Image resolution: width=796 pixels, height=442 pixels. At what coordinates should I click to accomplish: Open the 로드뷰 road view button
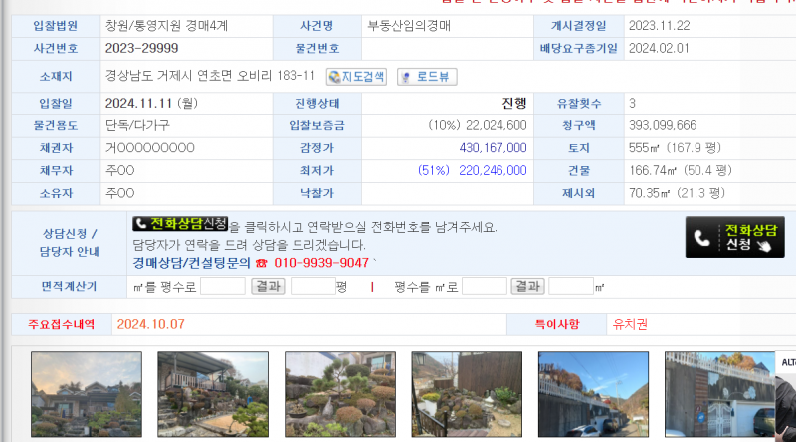point(427,77)
